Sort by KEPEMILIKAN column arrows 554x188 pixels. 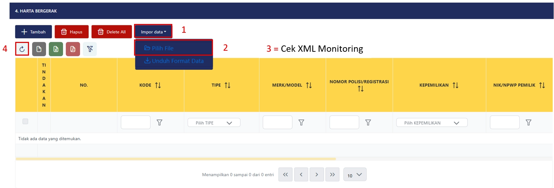point(455,85)
